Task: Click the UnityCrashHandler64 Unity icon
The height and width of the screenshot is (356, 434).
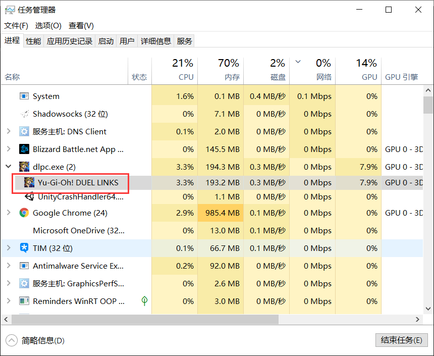Action: (x=29, y=197)
